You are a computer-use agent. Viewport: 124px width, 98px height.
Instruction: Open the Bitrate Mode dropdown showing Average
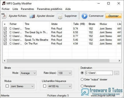(28, 73)
